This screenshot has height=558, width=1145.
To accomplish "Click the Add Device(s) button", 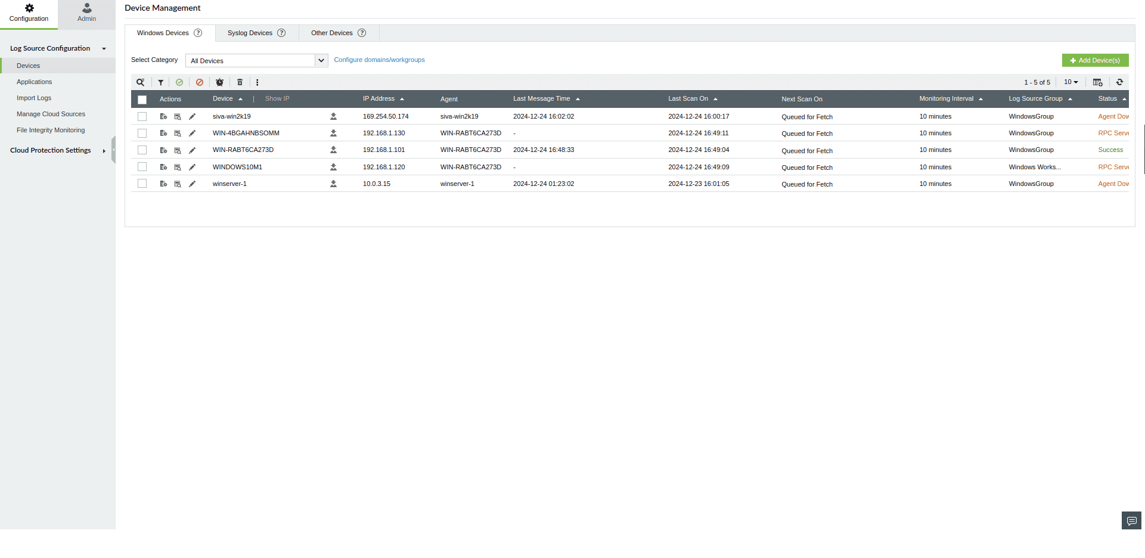I will pos(1095,60).
